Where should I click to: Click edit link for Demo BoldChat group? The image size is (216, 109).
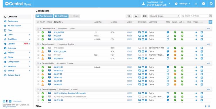pos(209,29)
